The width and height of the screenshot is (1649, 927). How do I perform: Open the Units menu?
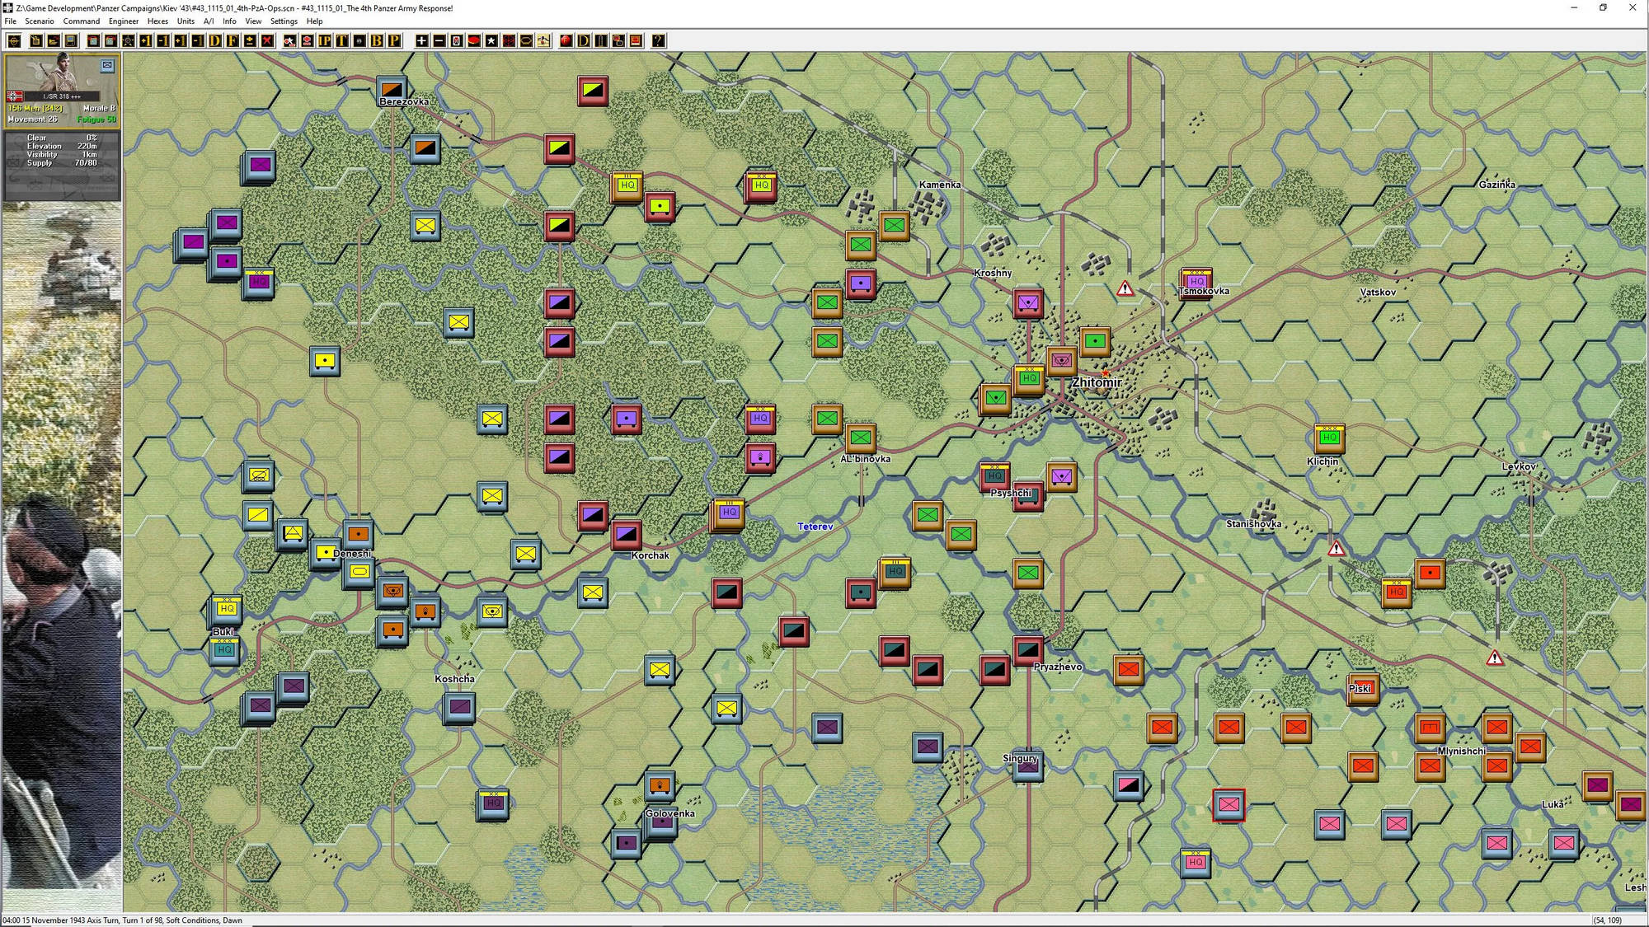click(x=185, y=21)
